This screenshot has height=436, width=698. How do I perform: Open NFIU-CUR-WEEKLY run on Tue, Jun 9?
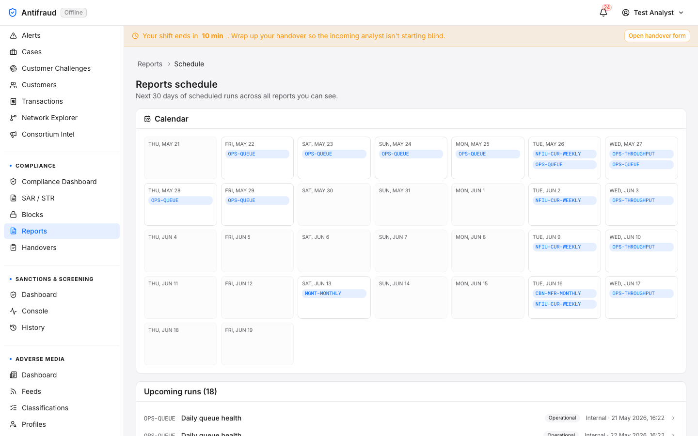(x=564, y=247)
